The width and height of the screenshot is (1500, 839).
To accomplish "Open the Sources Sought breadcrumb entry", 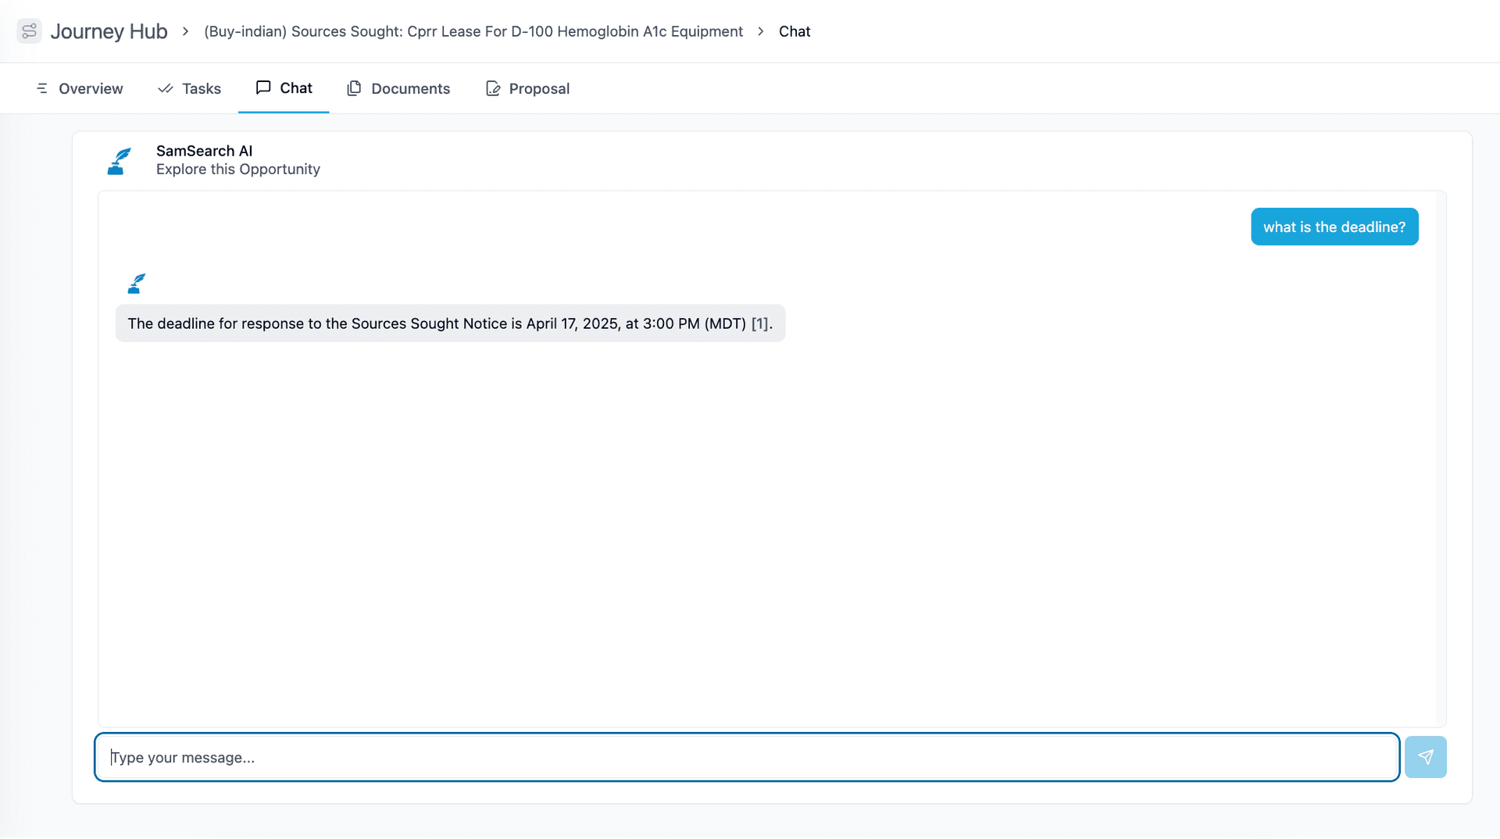I will 473,31.
